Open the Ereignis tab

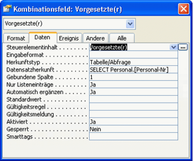pos(69,38)
